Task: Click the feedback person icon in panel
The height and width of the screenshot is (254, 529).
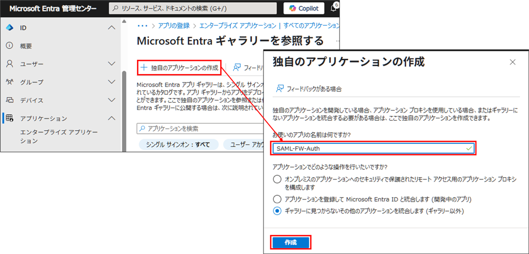Action: [x=279, y=89]
